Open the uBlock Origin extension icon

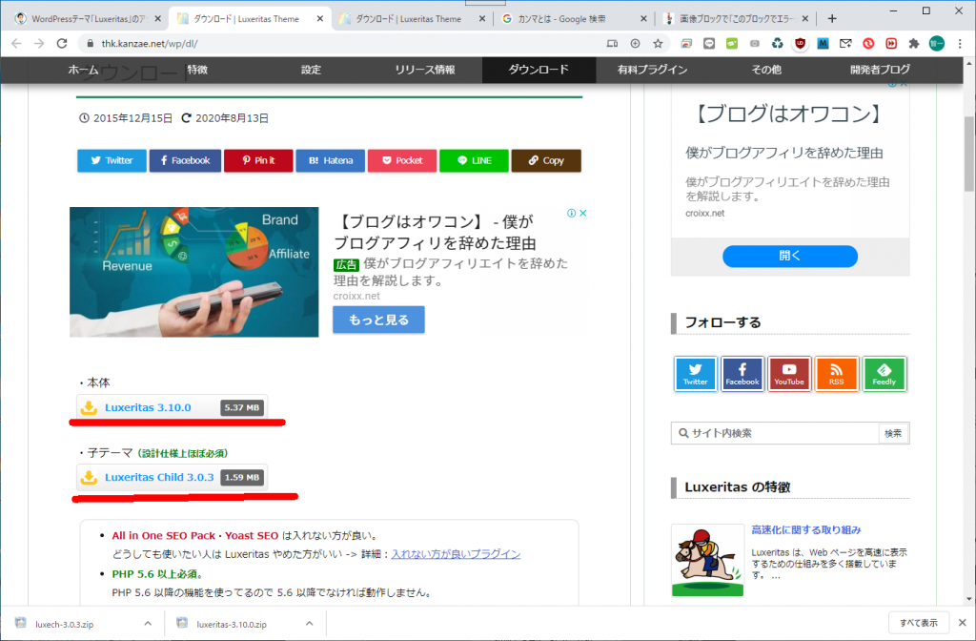coord(799,43)
